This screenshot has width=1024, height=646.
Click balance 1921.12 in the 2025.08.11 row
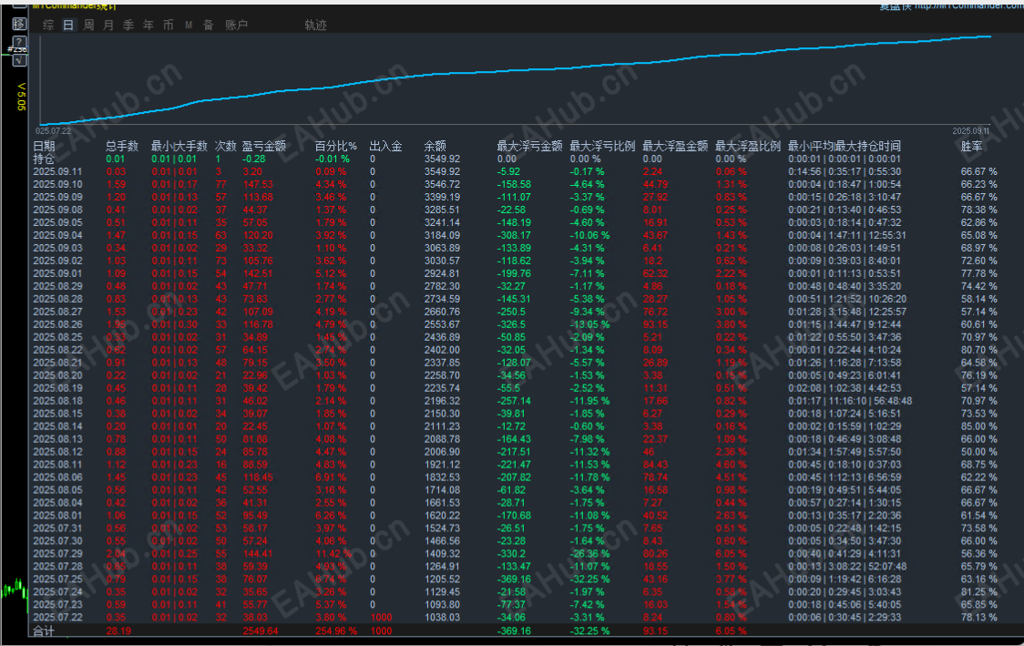pos(442,465)
